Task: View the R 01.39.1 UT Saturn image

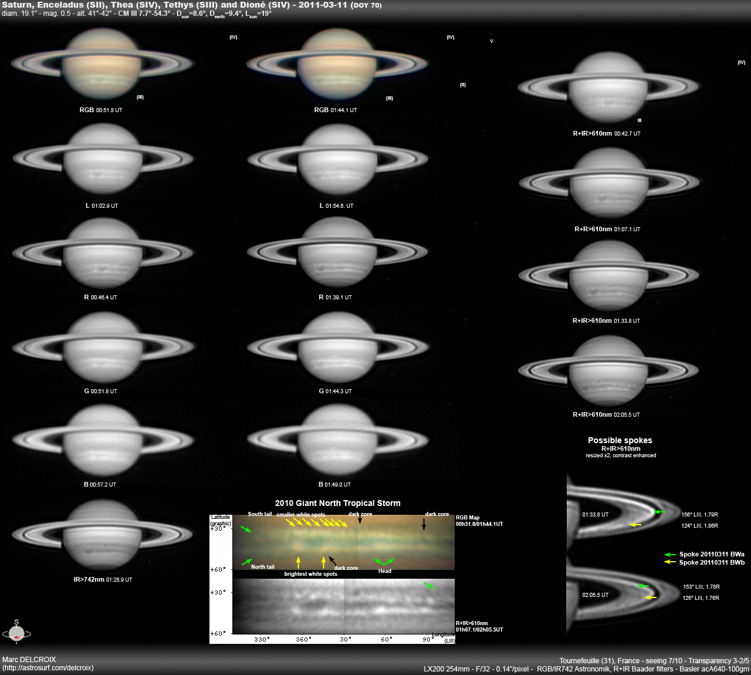Action: point(337,252)
